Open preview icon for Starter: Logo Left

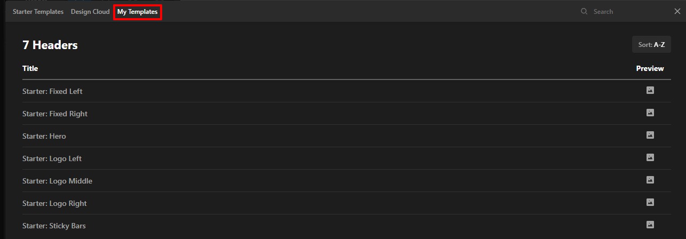[x=650, y=158]
